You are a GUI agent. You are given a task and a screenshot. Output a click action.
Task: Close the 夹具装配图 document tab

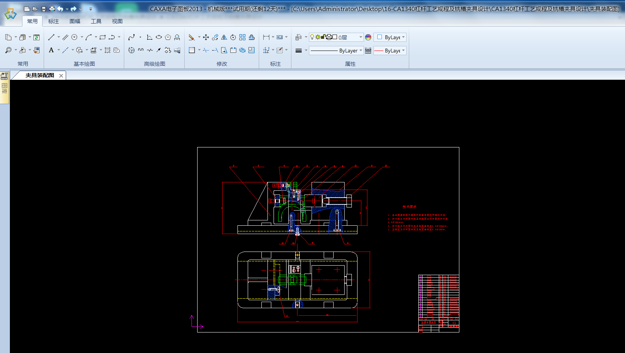click(x=61, y=76)
